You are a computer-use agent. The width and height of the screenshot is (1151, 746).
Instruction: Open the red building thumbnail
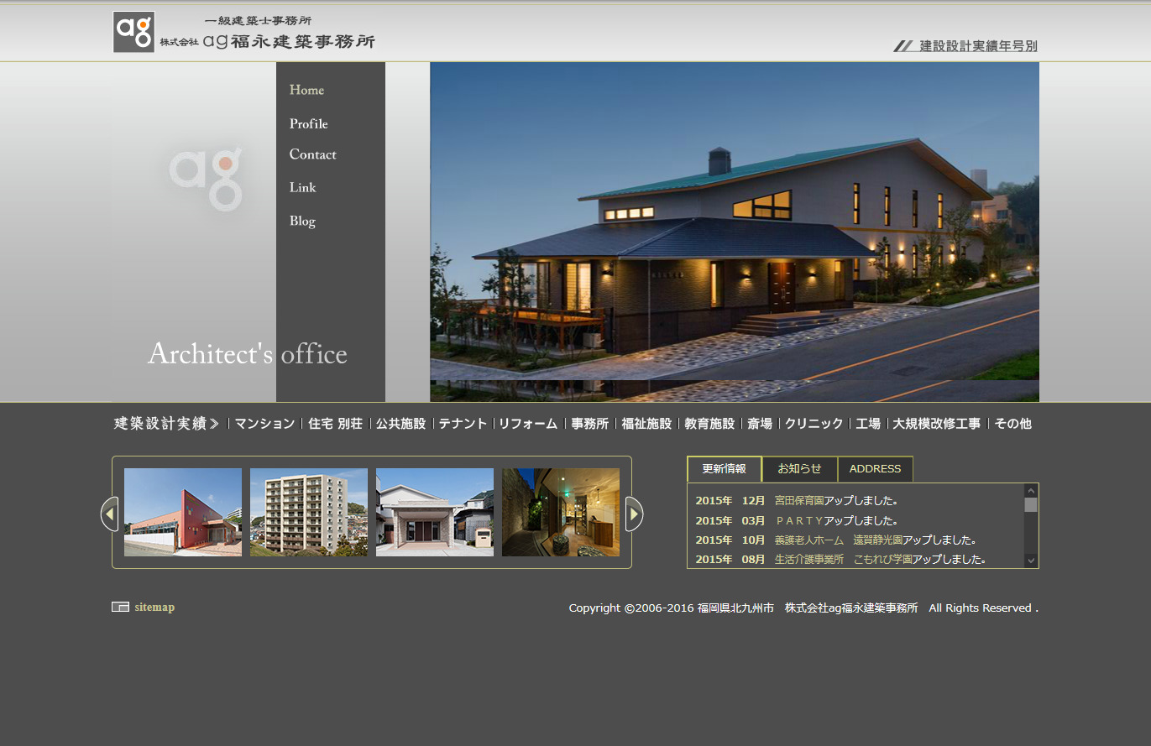pos(183,512)
